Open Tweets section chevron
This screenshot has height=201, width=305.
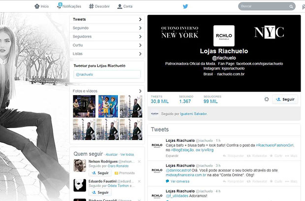coord(140,19)
